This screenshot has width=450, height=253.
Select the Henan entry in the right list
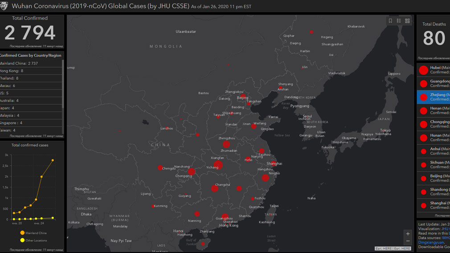point(434,110)
